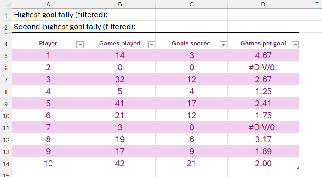This screenshot has width=322, height=177.
Task: Open the Goals scored filter dropdown
Action: click(223, 45)
